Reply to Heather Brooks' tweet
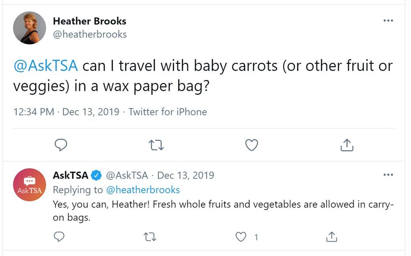 [x=61, y=145]
